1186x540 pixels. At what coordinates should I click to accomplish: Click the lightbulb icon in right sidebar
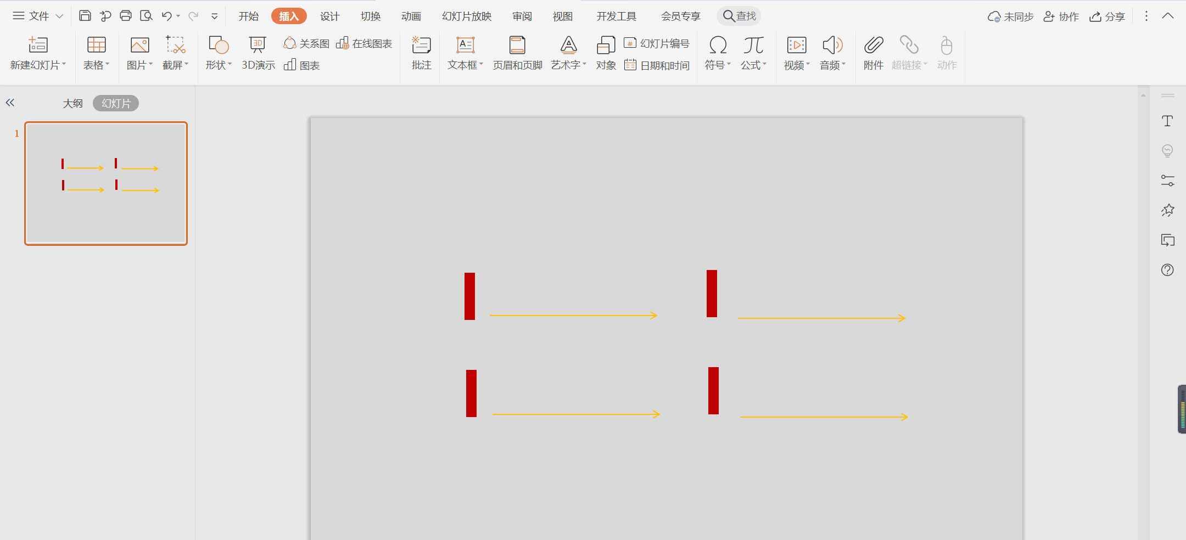pyautogui.click(x=1167, y=150)
